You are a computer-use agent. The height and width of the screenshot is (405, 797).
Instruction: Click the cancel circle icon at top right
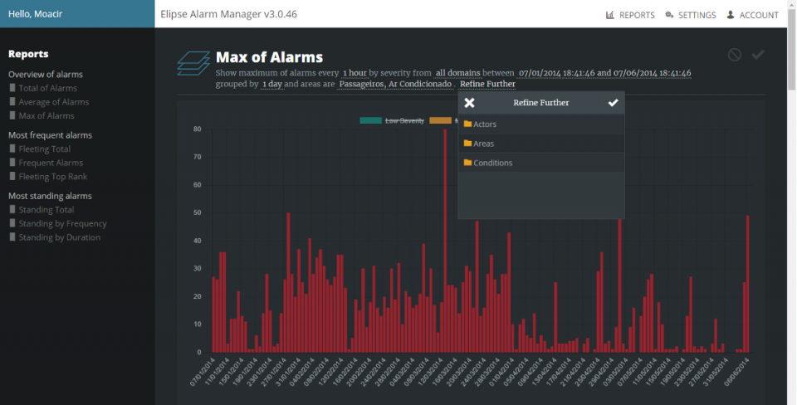point(734,55)
